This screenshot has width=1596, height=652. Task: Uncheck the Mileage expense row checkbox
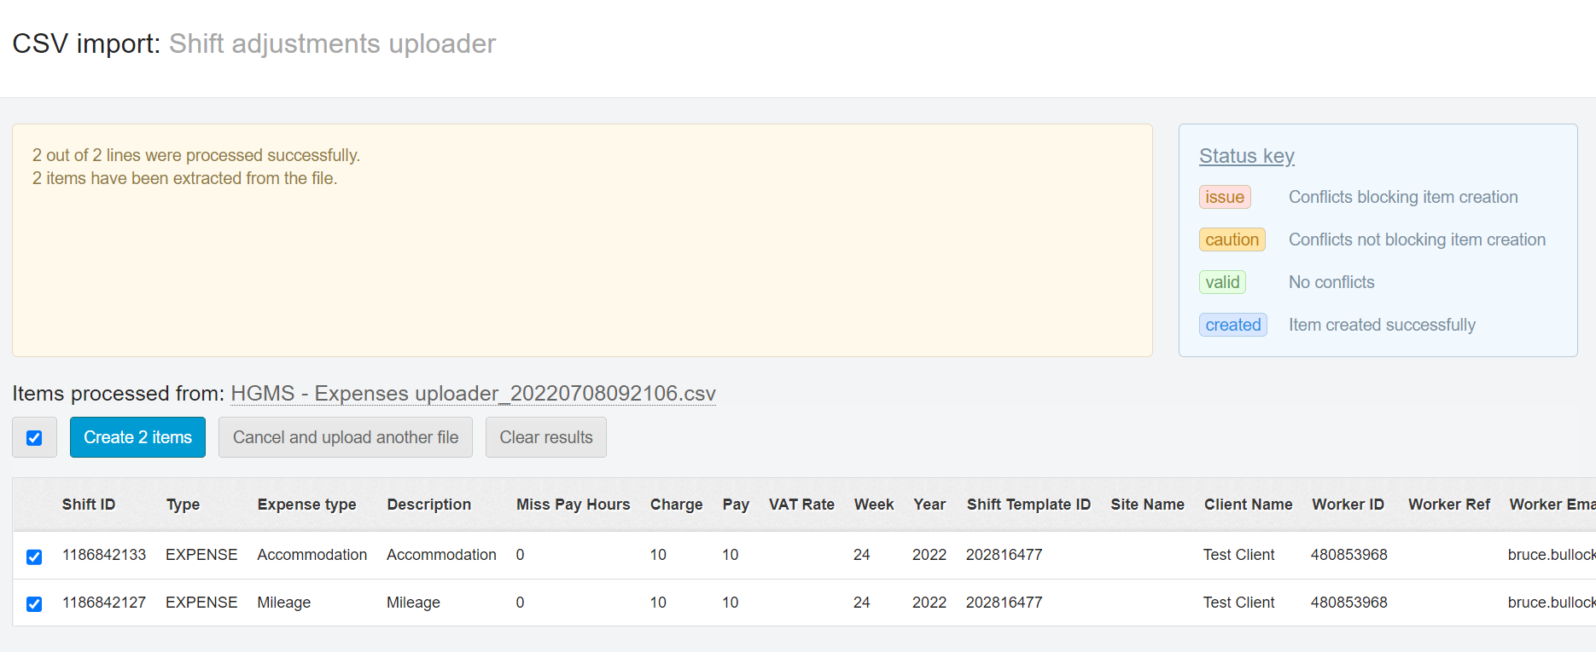tap(34, 604)
